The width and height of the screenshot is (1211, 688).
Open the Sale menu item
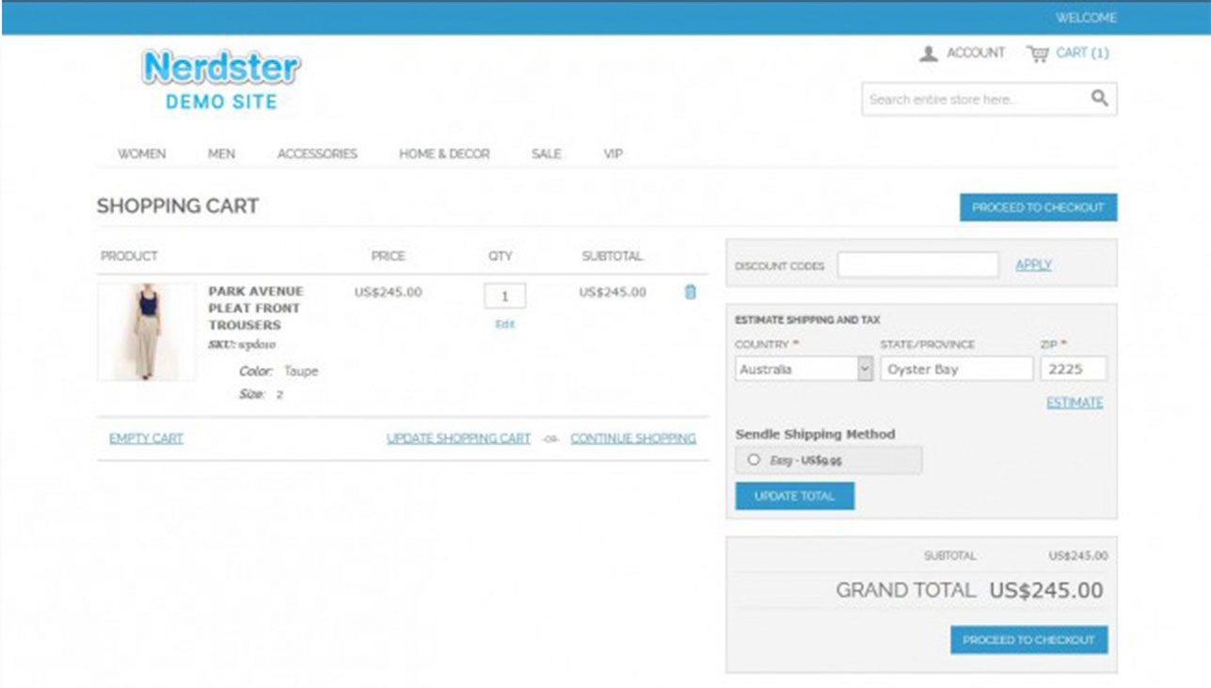coord(546,154)
